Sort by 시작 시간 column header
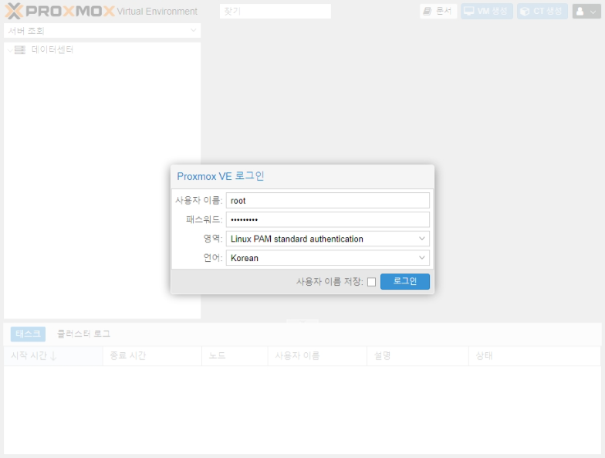The width and height of the screenshot is (605, 458). (x=53, y=355)
